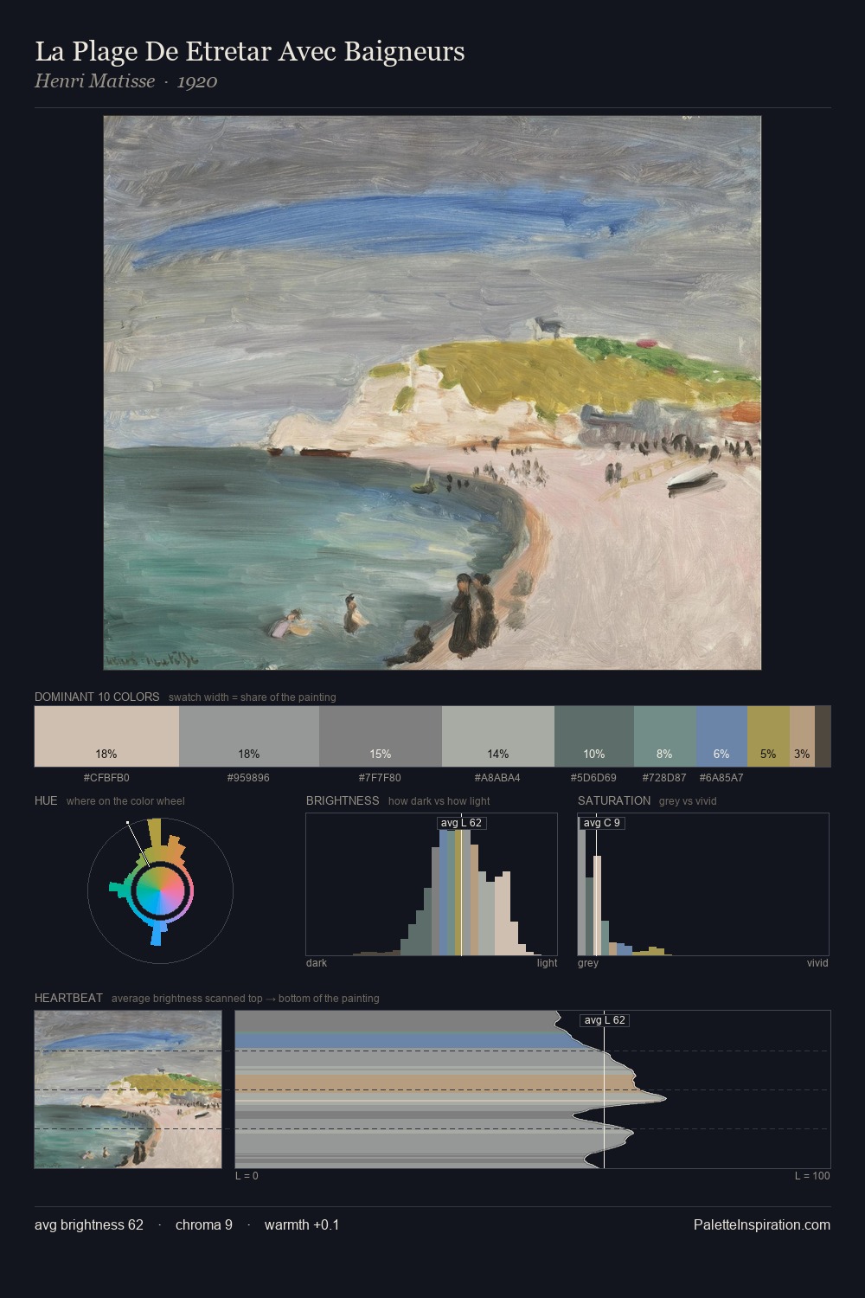This screenshot has width=865, height=1298.
Task: Click the hue color wheel chart
Action: click(x=161, y=890)
